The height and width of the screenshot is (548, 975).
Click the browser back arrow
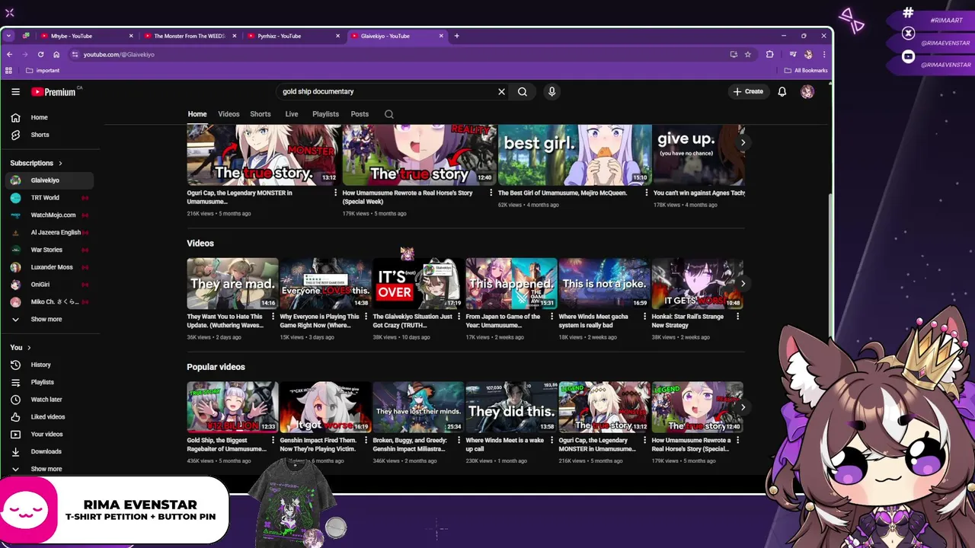pos(9,54)
